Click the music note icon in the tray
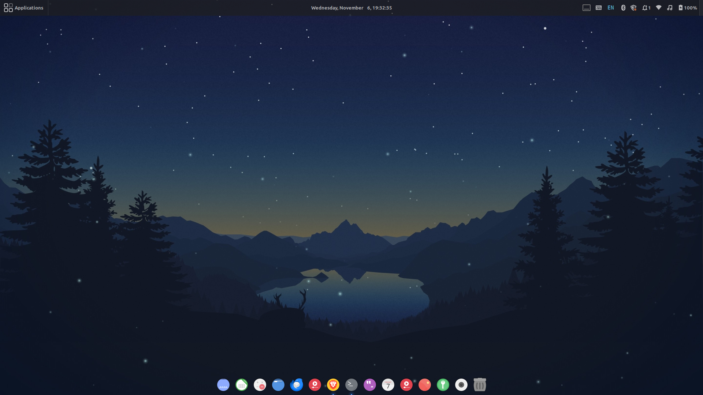Viewport: 703px width, 395px height. pyautogui.click(x=669, y=7)
